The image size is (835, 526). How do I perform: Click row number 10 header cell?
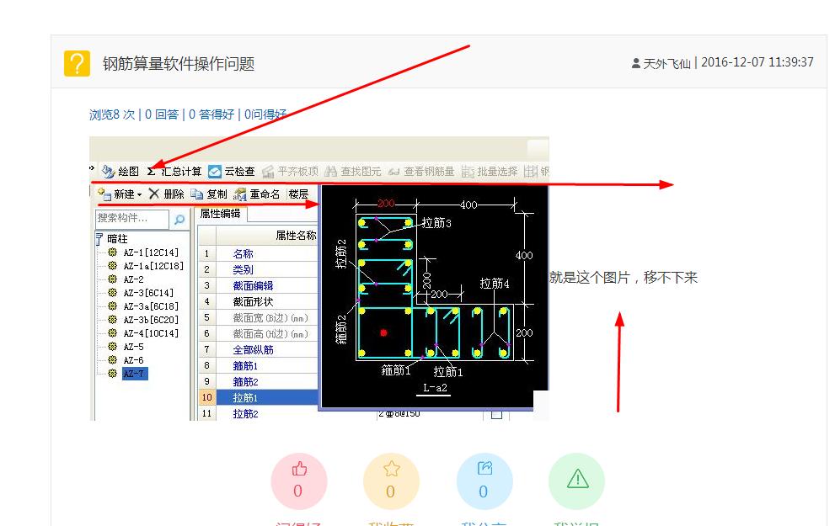pyautogui.click(x=206, y=397)
